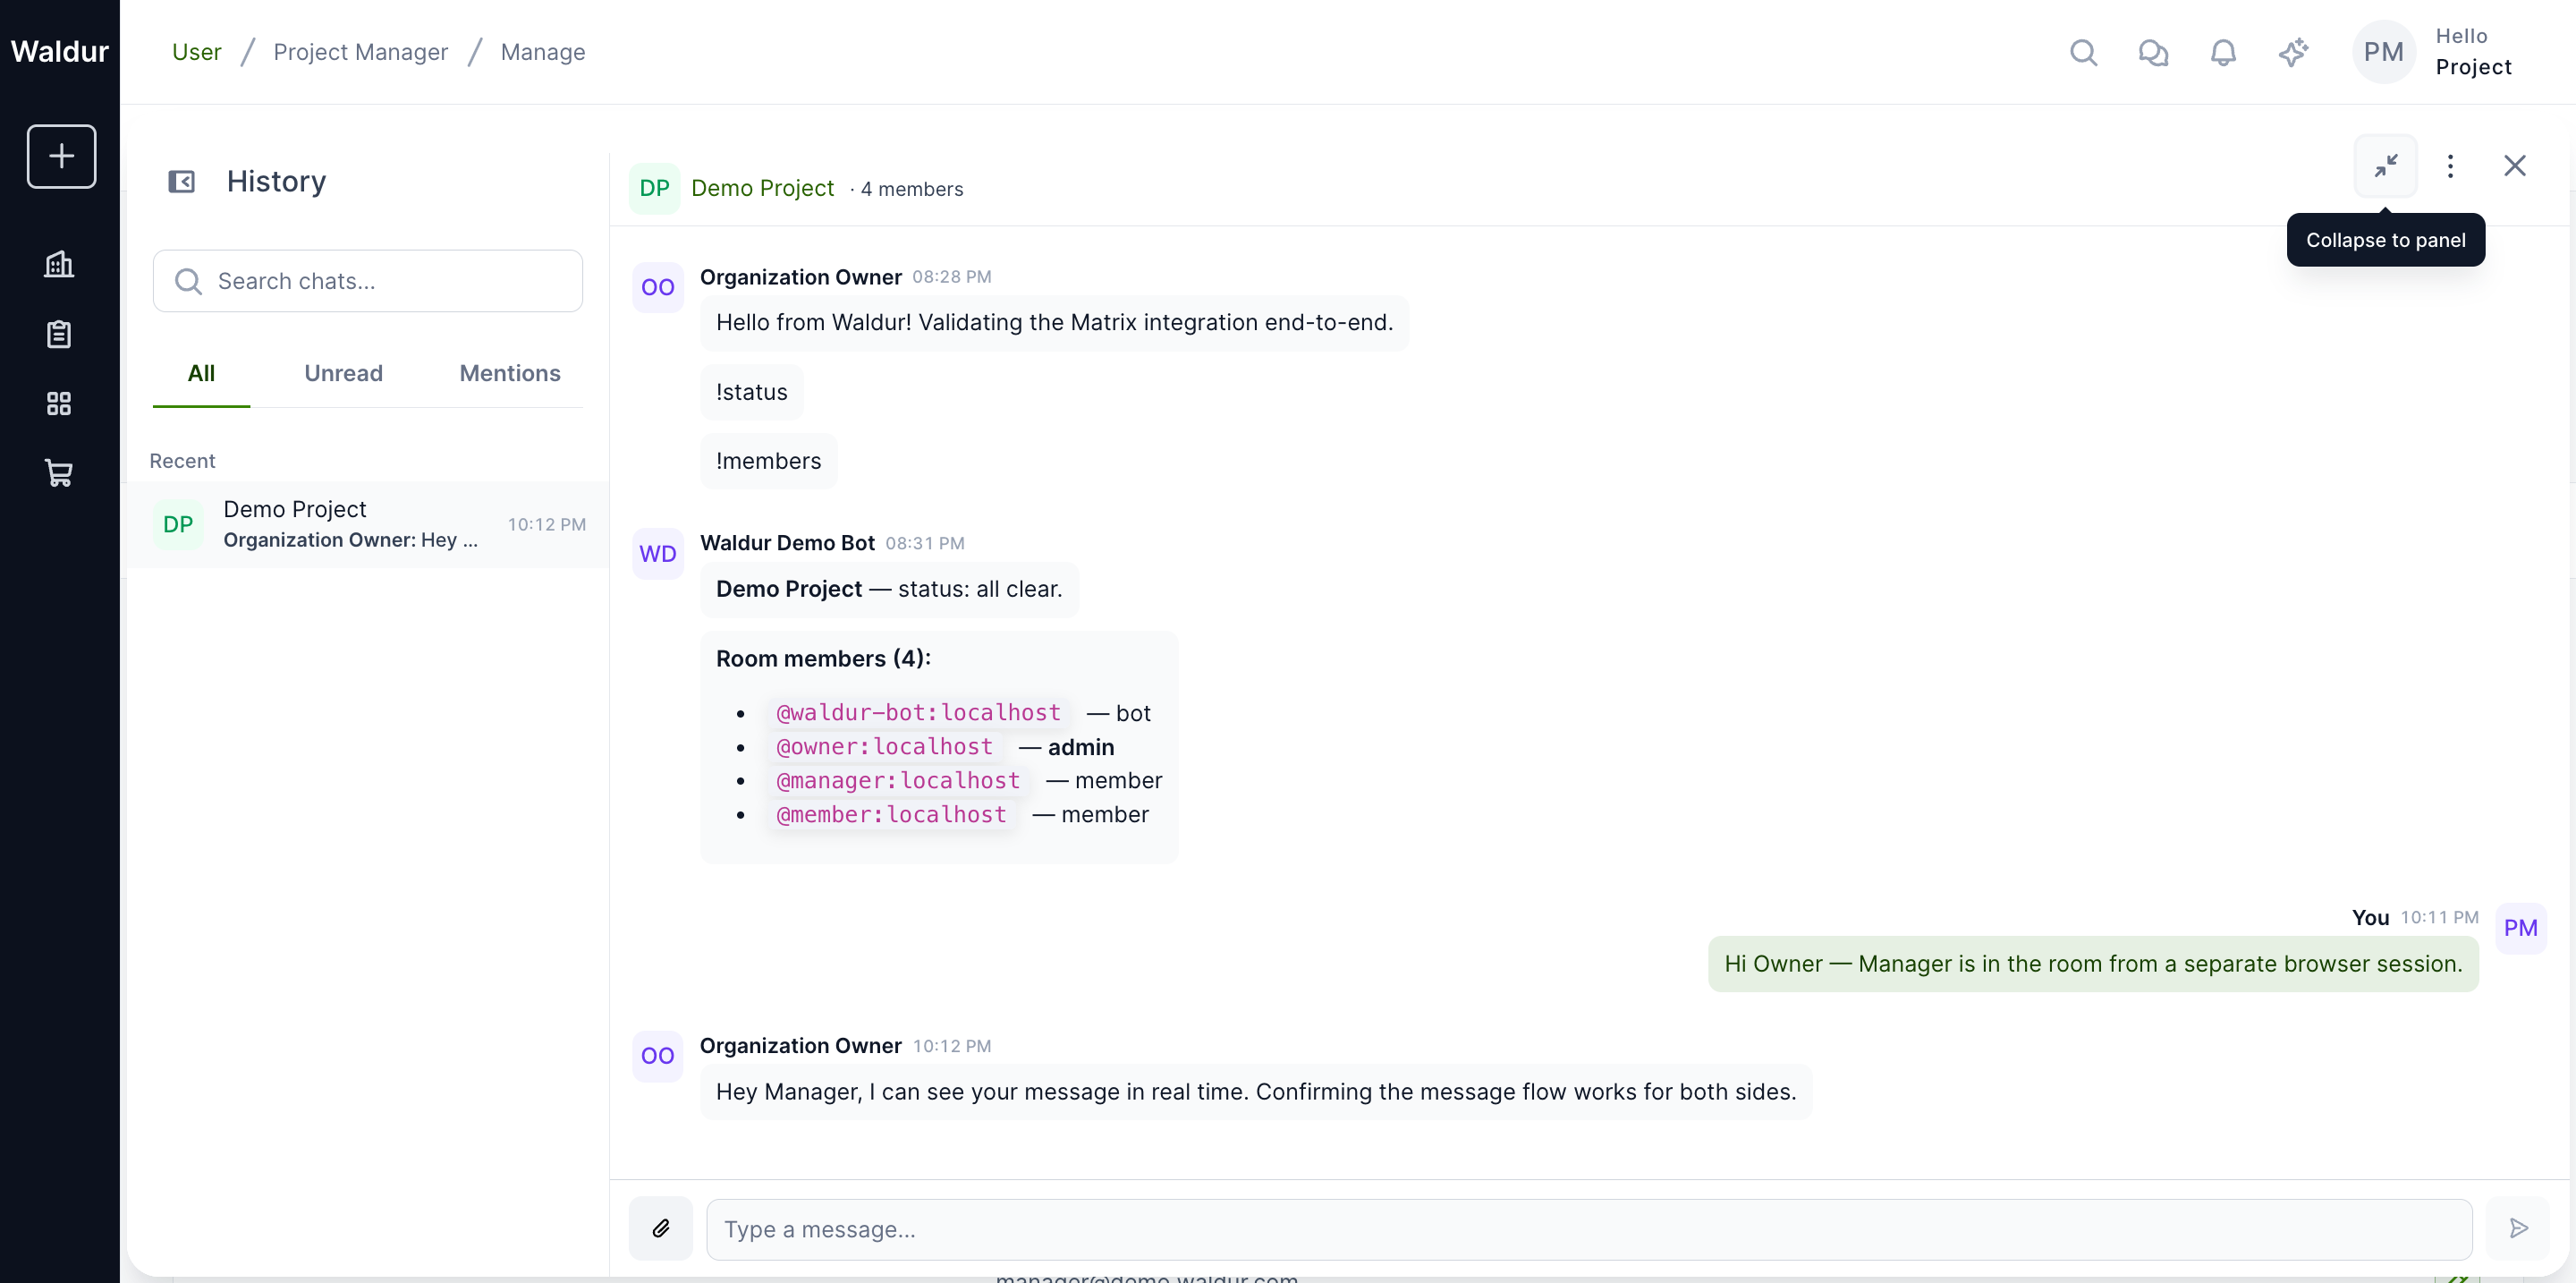The width and height of the screenshot is (2576, 1283).
Task: Click the User breadcrumb link
Action: point(196,52)
